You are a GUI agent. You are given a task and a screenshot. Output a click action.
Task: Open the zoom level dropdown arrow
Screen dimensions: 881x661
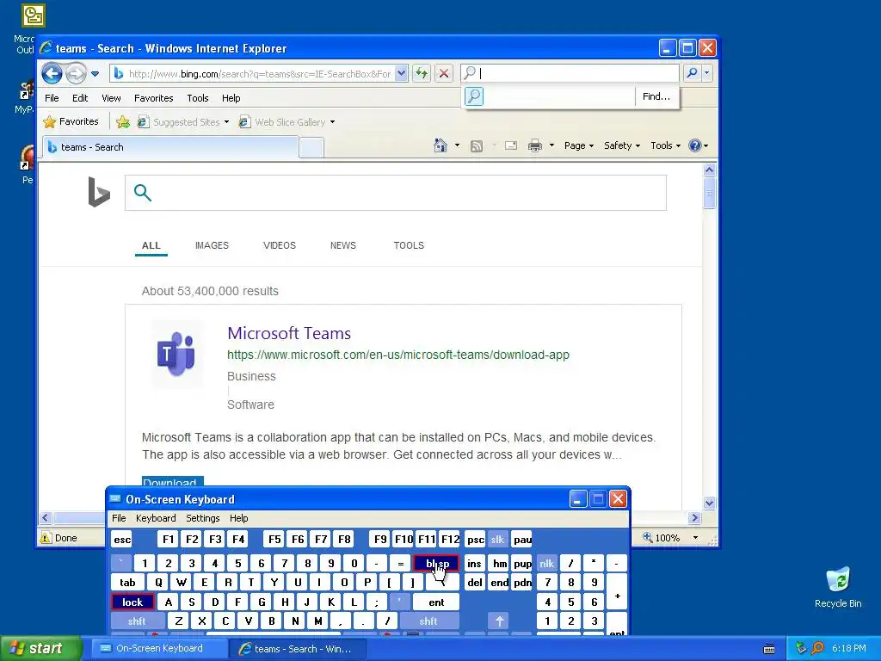[695, 538]
